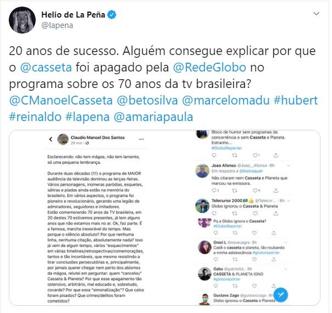Open the @RedeGlobo mention link
Screen dimensions: 332x313
pyautogui.click(x=210, y=68)
